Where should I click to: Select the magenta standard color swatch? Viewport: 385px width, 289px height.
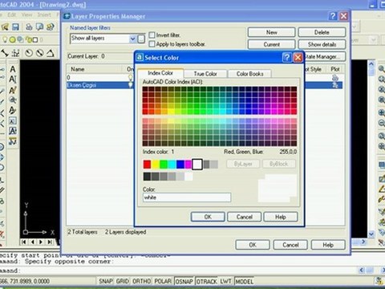[188, 164]
